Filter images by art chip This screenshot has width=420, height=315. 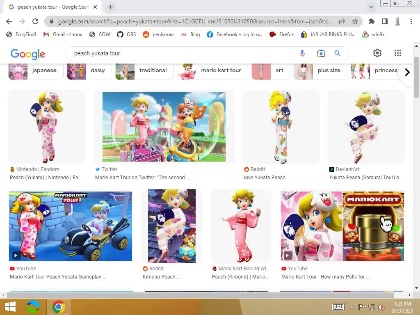click(271, 71)
